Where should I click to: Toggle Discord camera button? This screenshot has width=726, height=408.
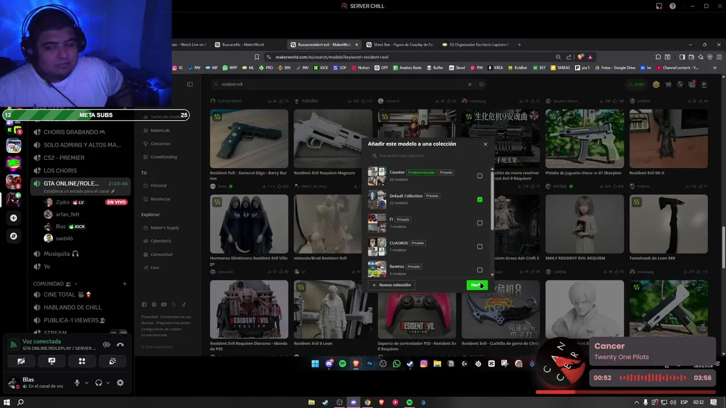21,361
